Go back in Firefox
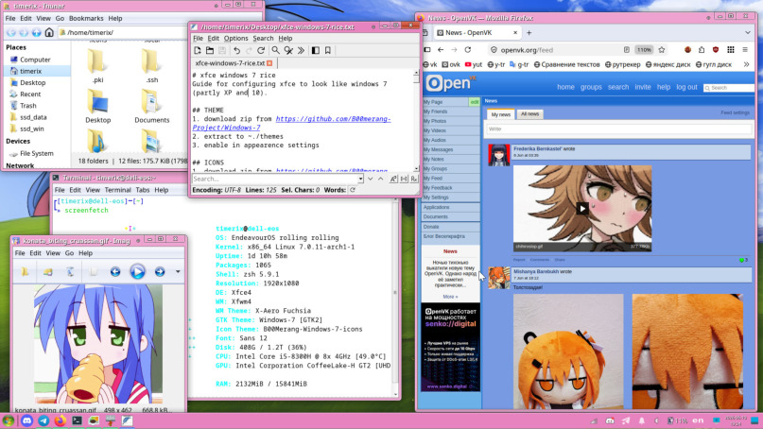Viewport: 763px width, 429px height. pyautogui.click(x=441, y=50)
